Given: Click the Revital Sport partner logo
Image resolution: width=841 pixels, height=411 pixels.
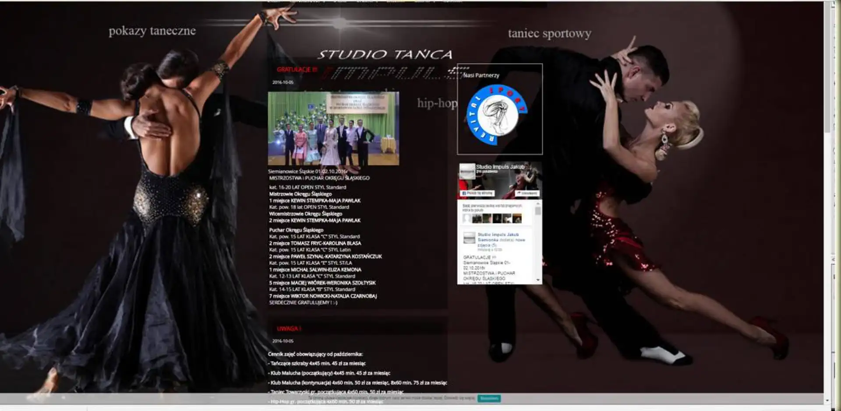Looking at the screenshot, I should 497,115.
